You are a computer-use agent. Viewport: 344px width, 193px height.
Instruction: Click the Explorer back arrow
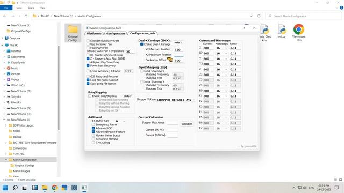coord(5,16)
